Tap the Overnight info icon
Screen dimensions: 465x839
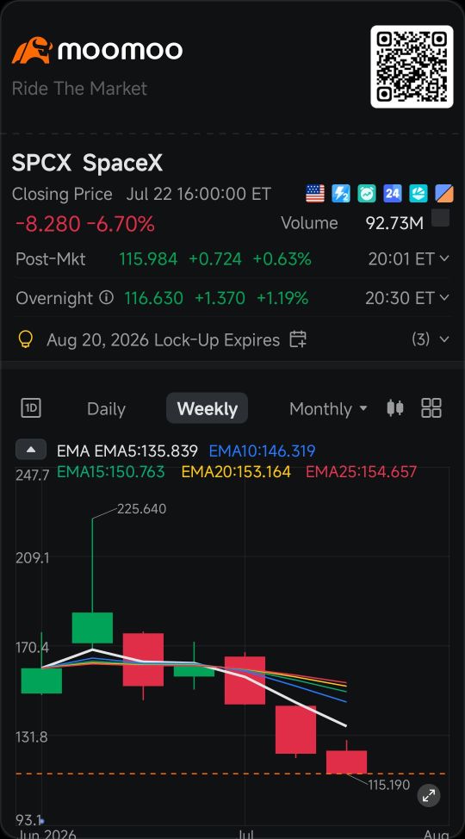click(107, 297)
